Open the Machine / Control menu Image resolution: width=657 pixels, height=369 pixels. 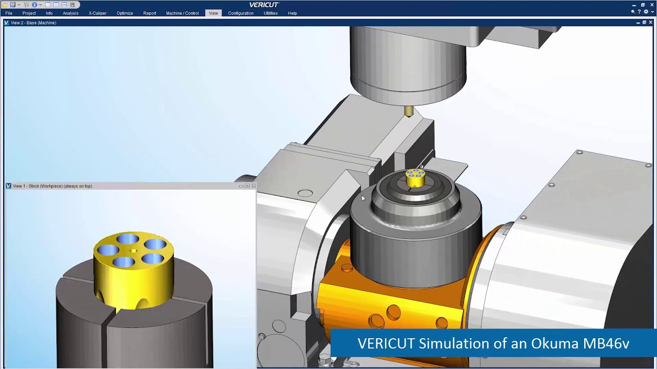click(182, 13)
